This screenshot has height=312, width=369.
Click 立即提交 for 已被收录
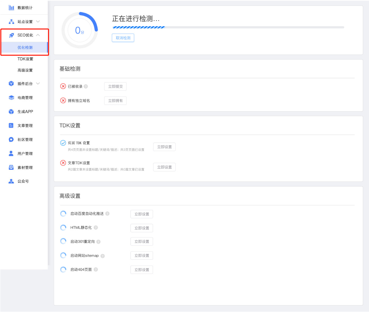point(115,87)
